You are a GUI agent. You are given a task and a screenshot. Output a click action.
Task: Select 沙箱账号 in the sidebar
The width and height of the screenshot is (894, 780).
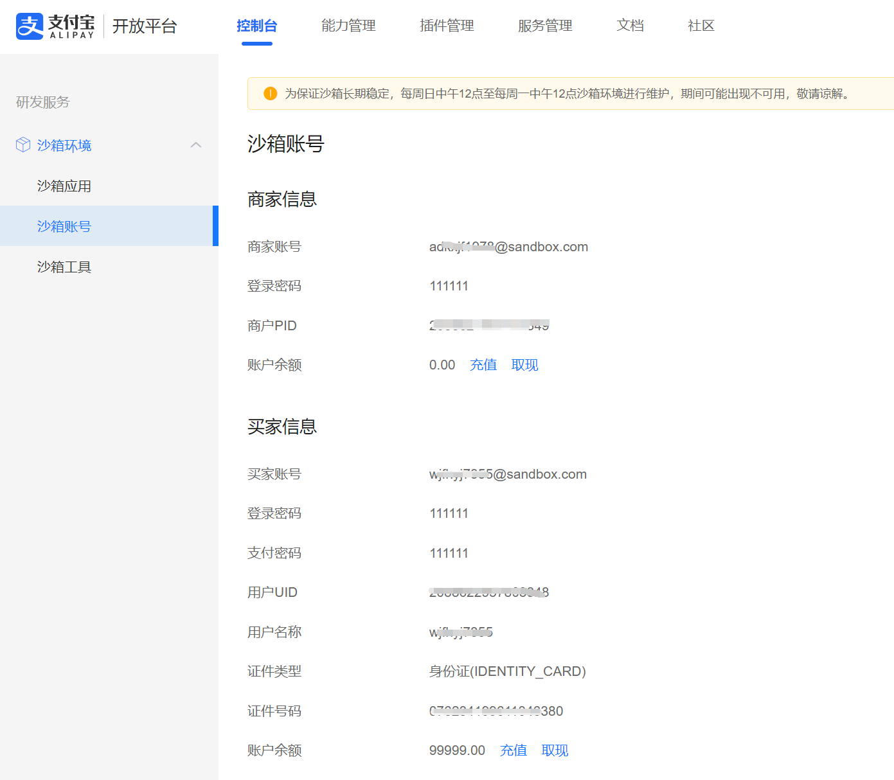[x=64, y=226]
